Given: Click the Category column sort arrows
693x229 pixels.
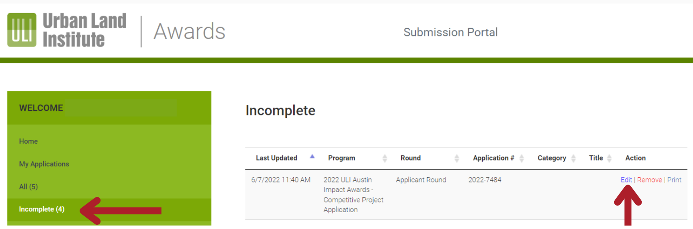Looking at the screenshot, I should coord(573,158).
